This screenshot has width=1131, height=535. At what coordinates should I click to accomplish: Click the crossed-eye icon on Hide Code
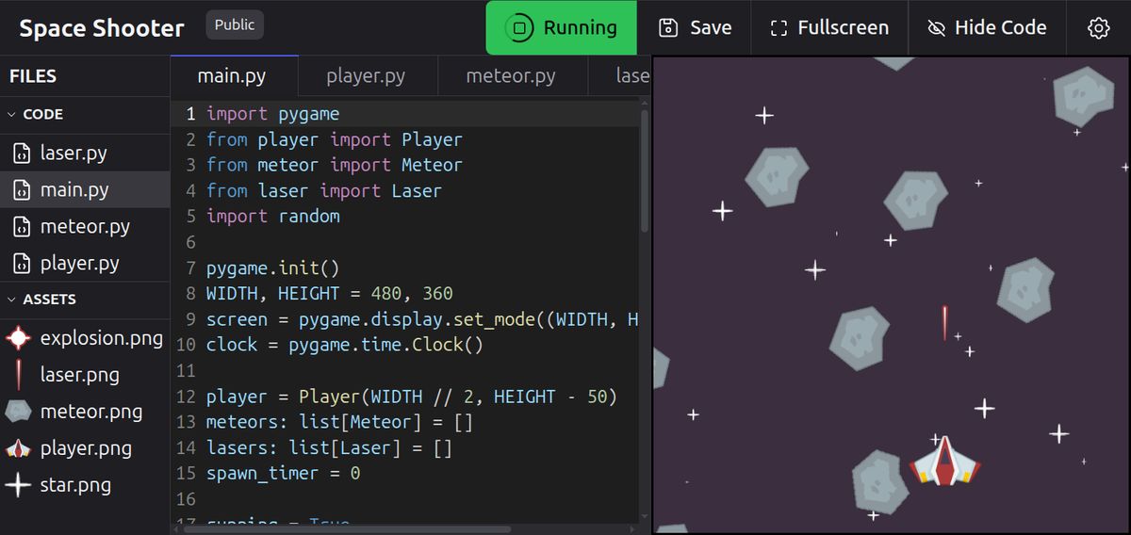936,28
